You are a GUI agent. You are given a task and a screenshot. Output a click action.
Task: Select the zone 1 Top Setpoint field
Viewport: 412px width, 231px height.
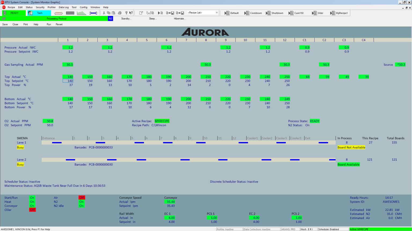coord(68,81)
